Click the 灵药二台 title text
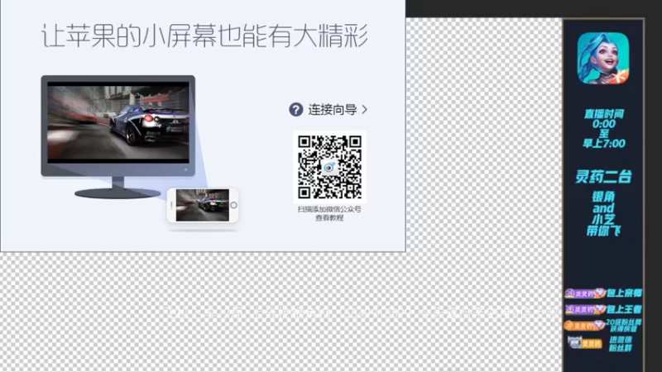 coord(603,177)
